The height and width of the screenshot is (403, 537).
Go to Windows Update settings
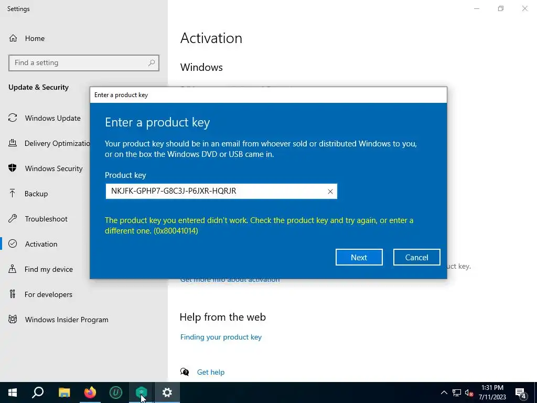coord(53,118)
